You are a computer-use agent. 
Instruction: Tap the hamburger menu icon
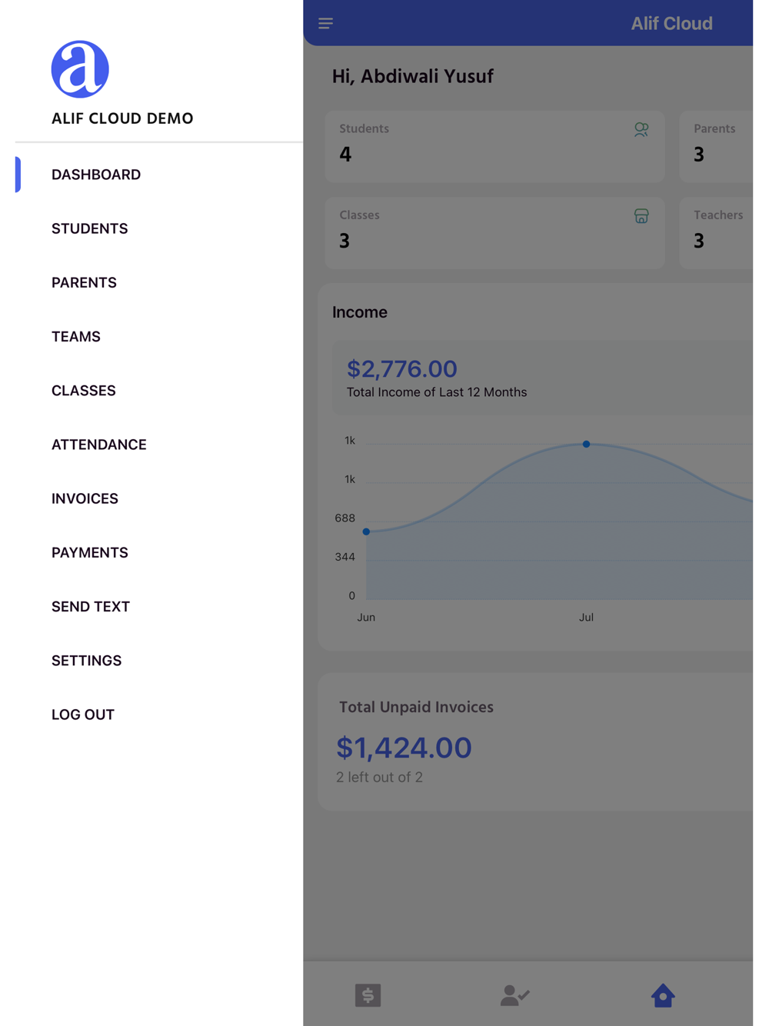click(x=325, y=23)
